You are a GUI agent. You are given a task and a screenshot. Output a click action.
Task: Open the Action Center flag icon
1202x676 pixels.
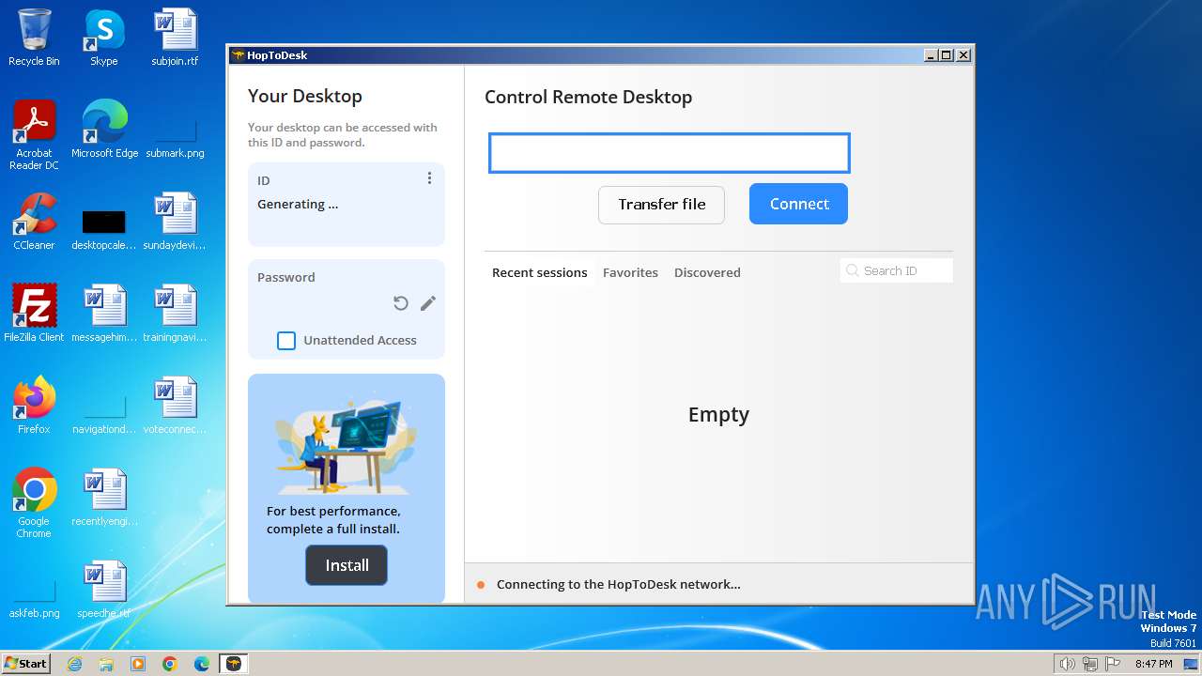(1113, 664)
